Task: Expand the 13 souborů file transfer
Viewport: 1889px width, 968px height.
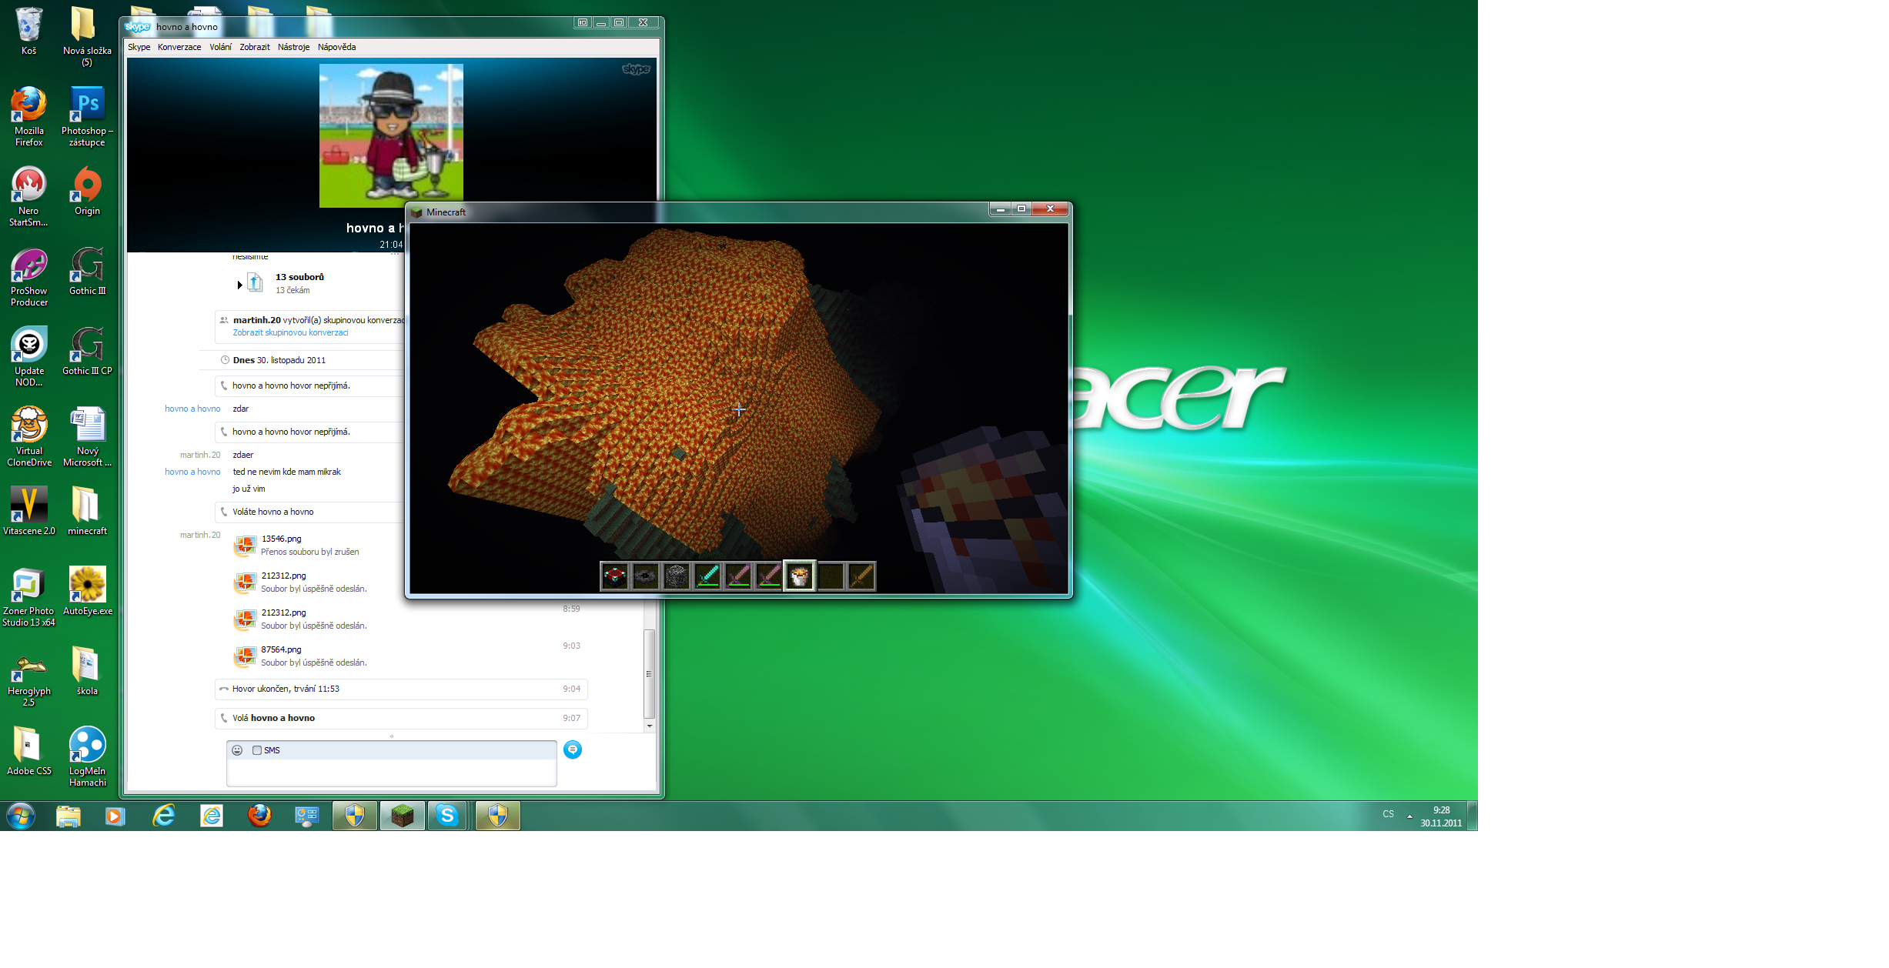Action: tap(239, 285)
